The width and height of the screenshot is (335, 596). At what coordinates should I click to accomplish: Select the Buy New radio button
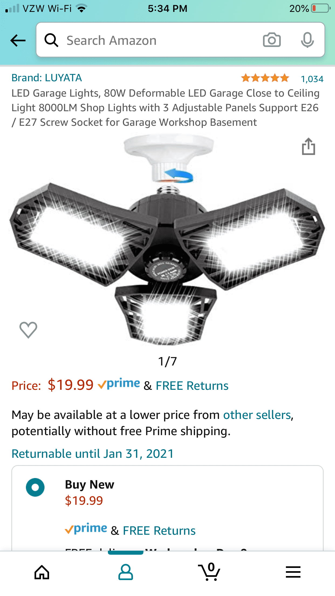[x=35, y=487]
